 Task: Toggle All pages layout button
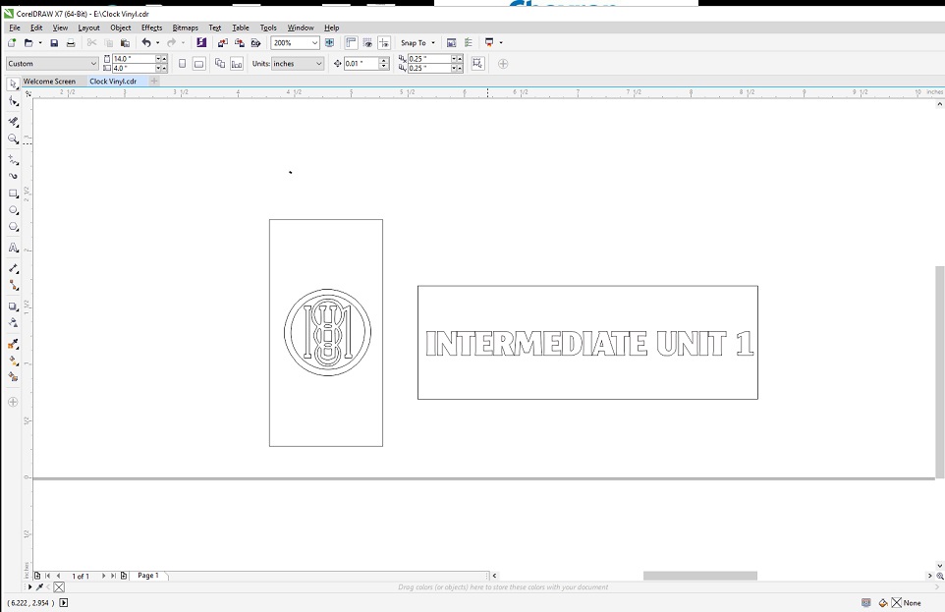pyautogui.click(x=220, y=63)
